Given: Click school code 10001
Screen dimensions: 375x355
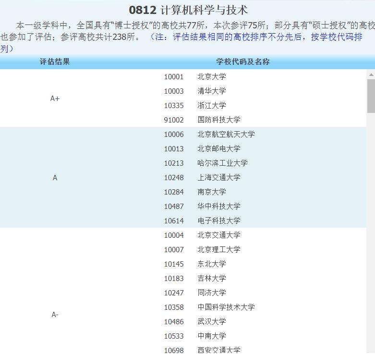Looking at the screenshot, I should point(174,77).
